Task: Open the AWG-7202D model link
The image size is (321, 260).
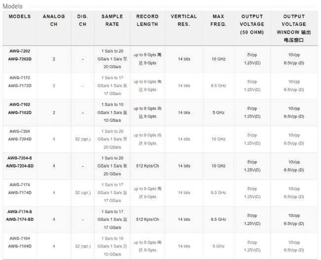Action: 20,59
